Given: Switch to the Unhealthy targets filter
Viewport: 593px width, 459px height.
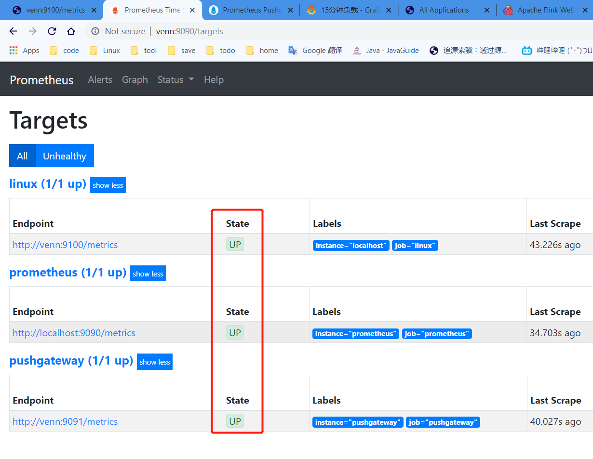Looking at the screenshot, I should [x=64, y=156].
